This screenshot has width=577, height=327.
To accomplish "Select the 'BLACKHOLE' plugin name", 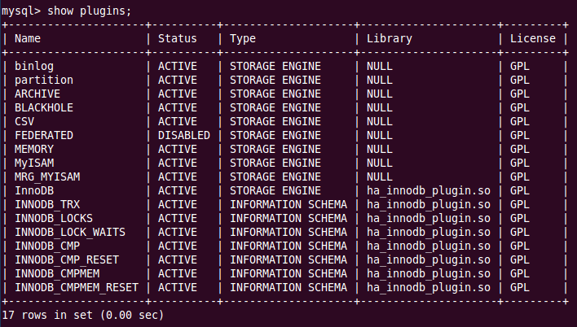I will 44,107.
